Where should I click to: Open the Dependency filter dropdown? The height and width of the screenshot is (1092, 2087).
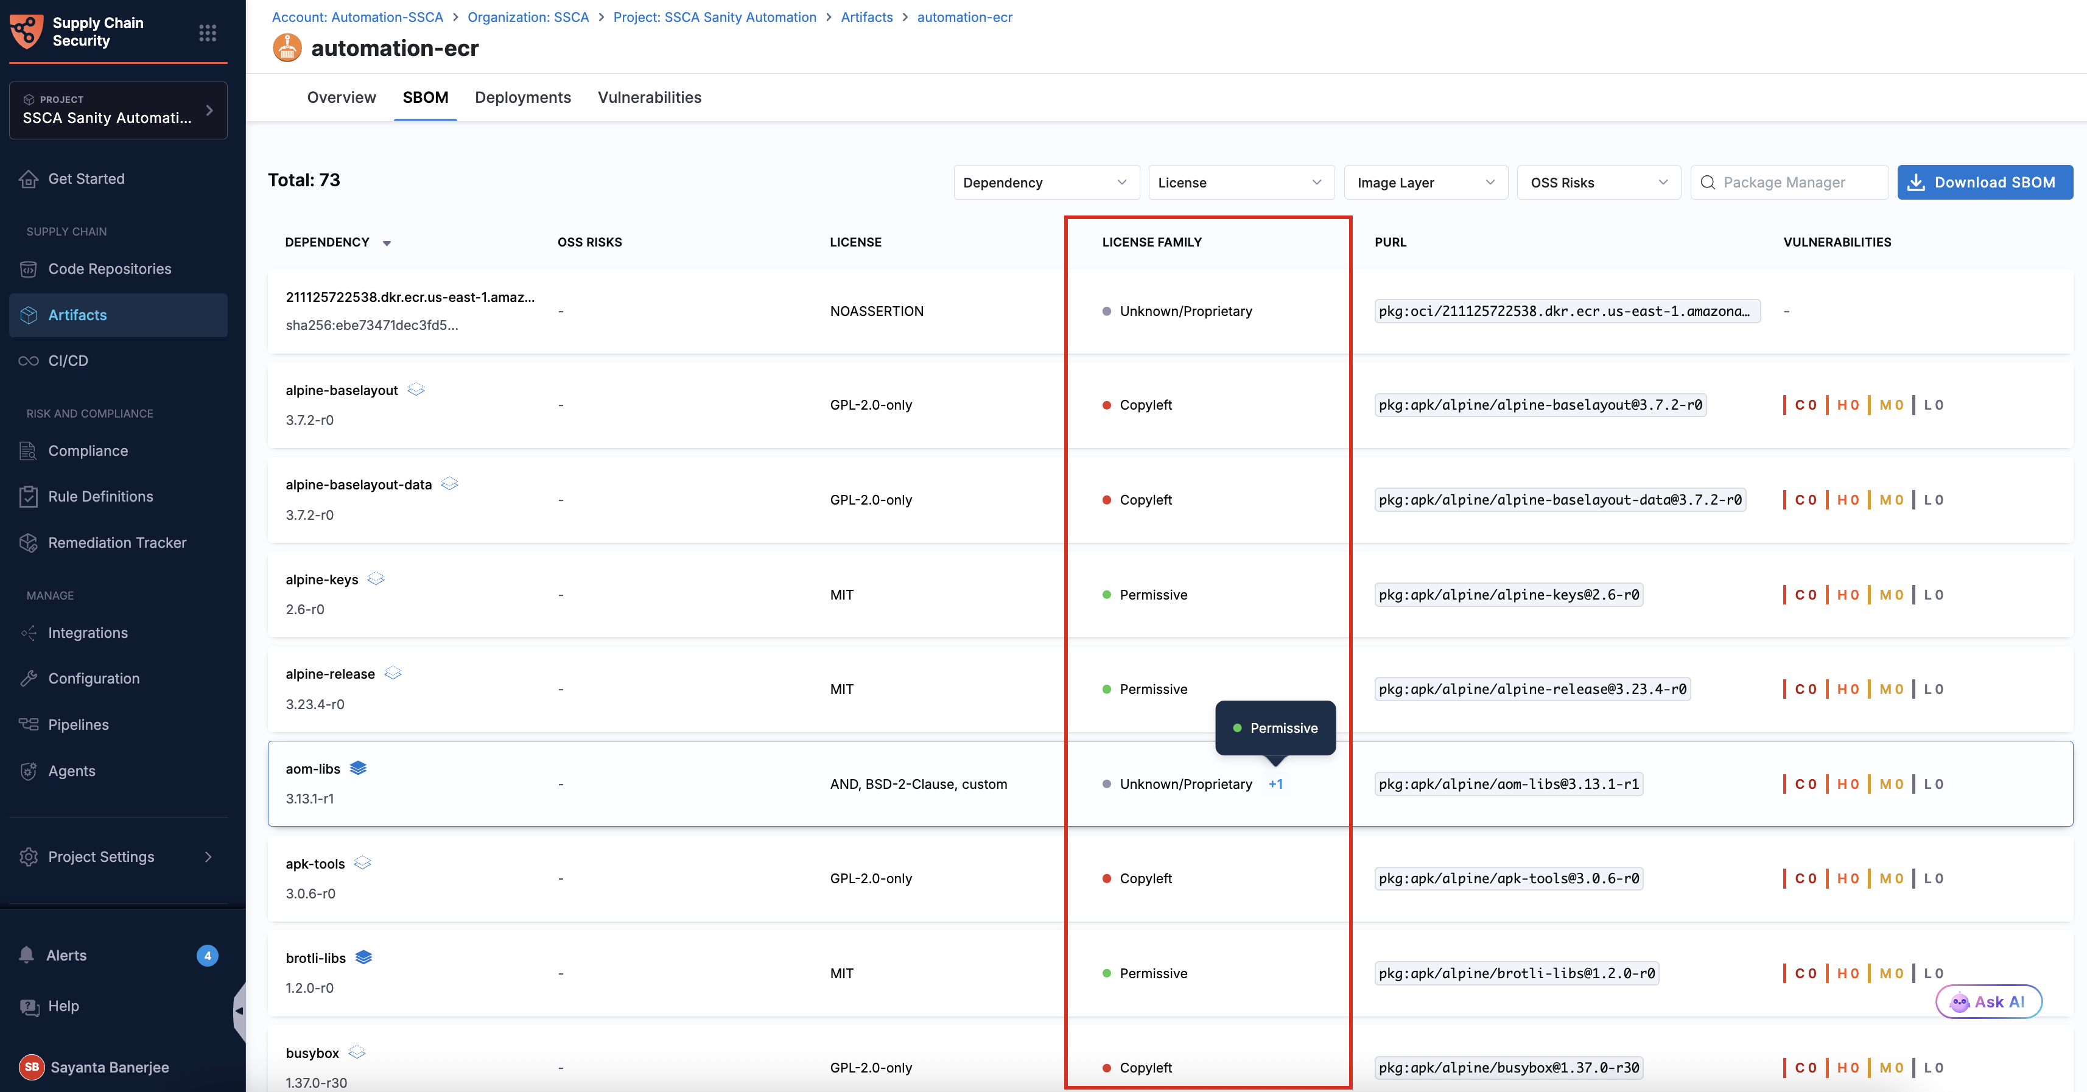1046,182
